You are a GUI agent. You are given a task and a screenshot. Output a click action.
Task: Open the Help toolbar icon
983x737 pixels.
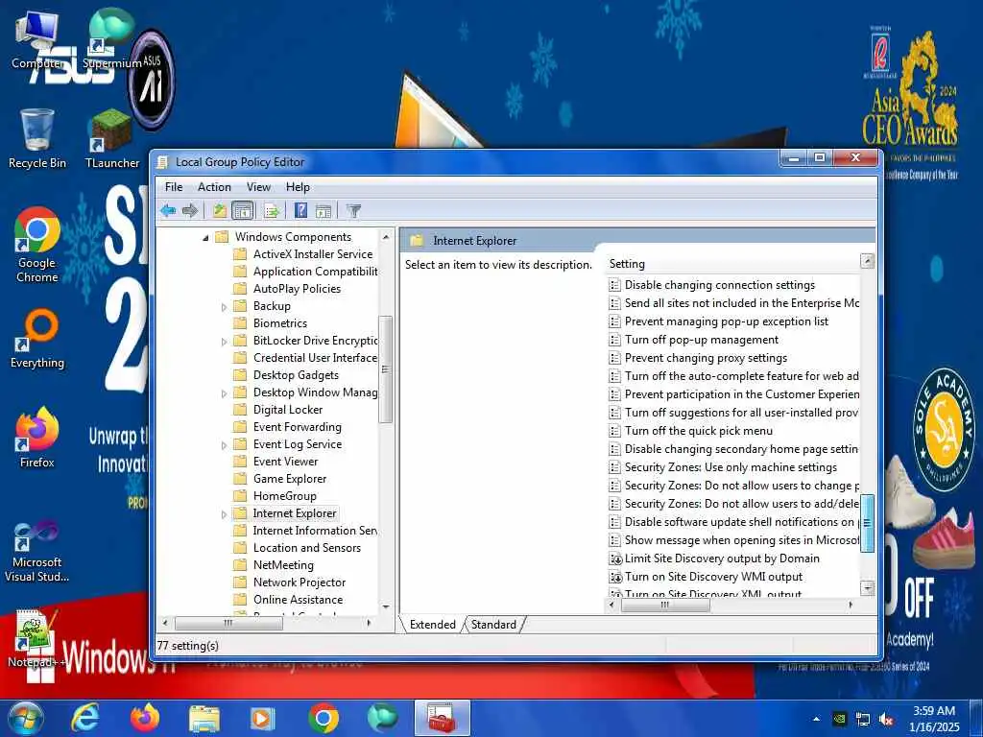point(300,210)
